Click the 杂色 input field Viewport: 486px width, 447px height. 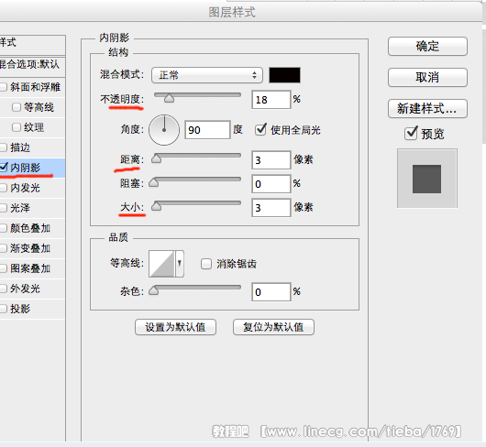[x=271, y=292]
